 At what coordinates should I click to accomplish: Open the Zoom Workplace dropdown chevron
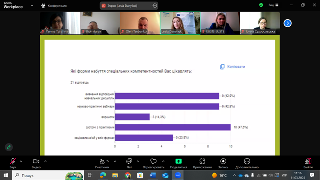(x=32, y=6)
